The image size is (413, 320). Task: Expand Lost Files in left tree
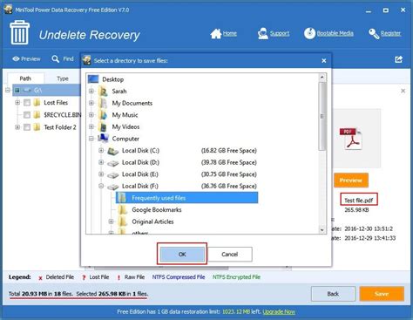[17, 102]
